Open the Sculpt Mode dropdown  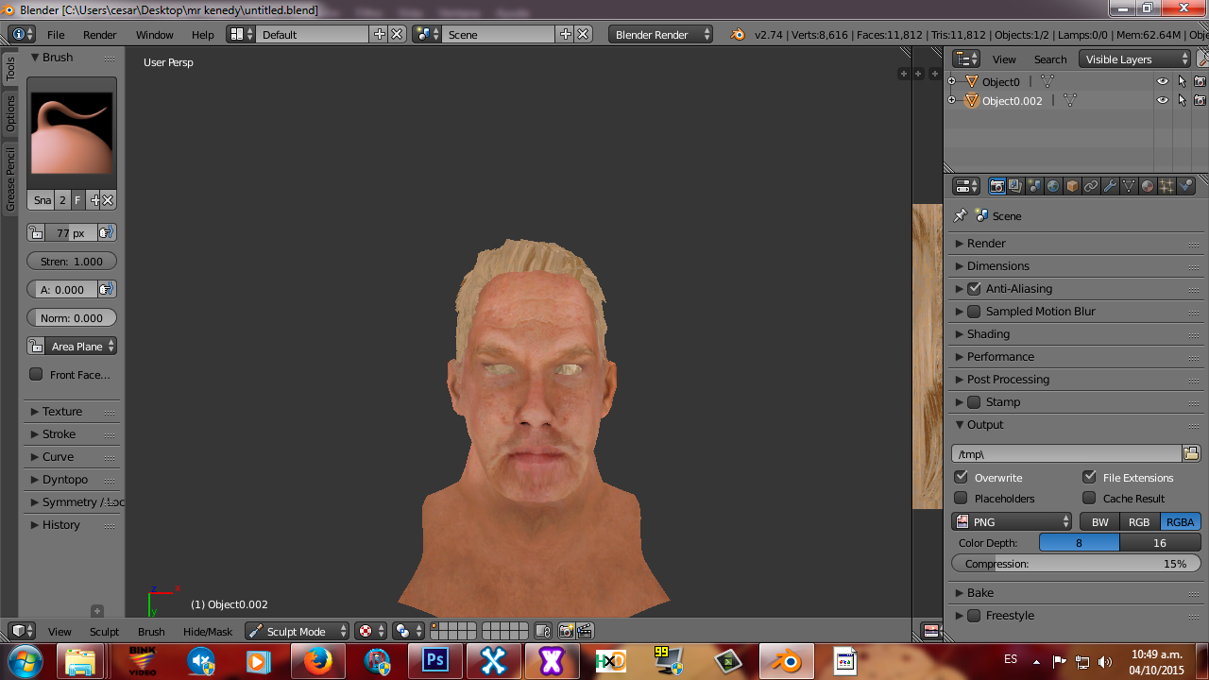[x=297, y=631]
